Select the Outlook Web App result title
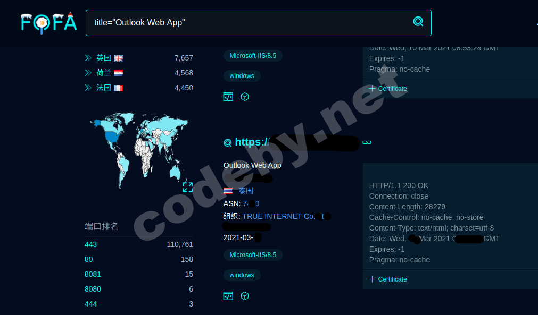Image resolution: width=538 pixels, height=315 pixels. pyautogui.click(x=252, y=165)
